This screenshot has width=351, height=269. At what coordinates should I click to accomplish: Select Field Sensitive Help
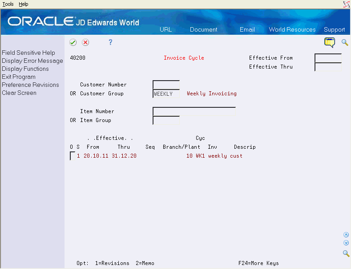tap(28, 53)
